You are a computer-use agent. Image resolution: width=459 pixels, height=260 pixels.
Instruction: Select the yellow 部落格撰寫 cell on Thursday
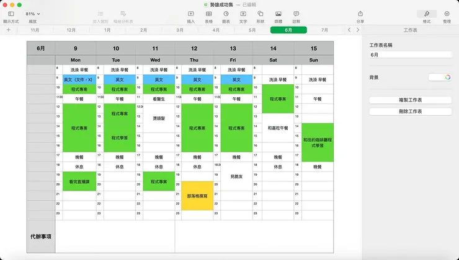point(197,196)
